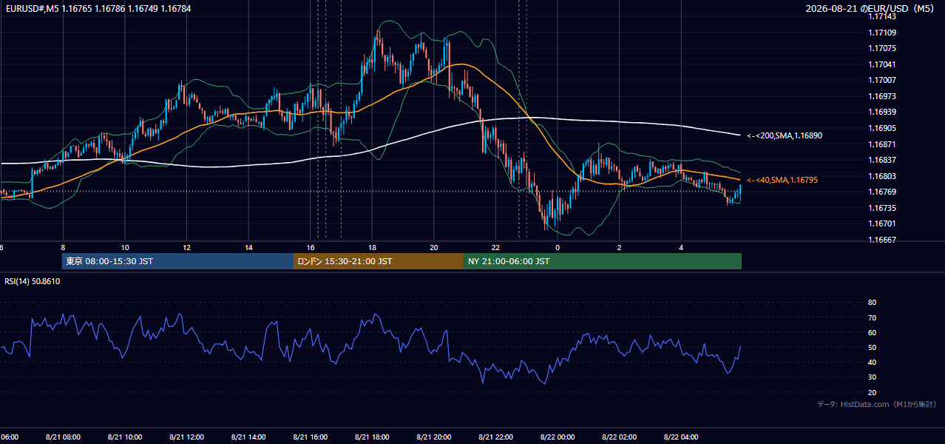Click price axis value 1.16837

pyautogui.click(x=882, y=160)
